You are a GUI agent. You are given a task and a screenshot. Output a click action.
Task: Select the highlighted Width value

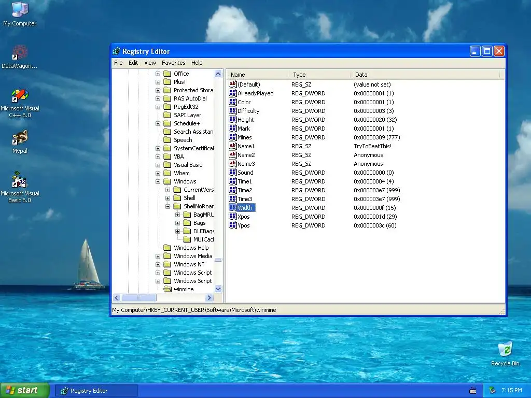pos(245,207)
